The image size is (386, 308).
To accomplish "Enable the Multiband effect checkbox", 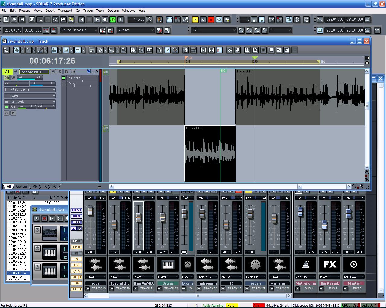I will tap(64, 78).
